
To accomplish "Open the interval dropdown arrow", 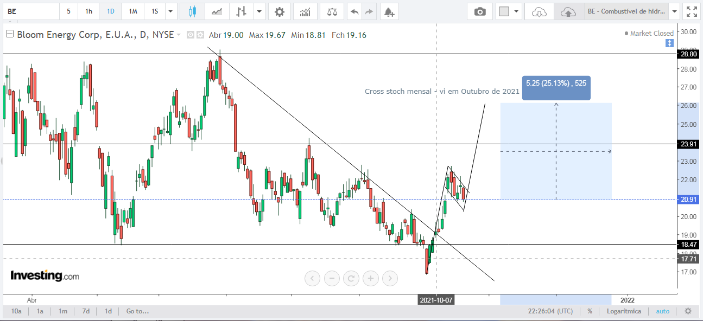I will (x=172, y=11).
